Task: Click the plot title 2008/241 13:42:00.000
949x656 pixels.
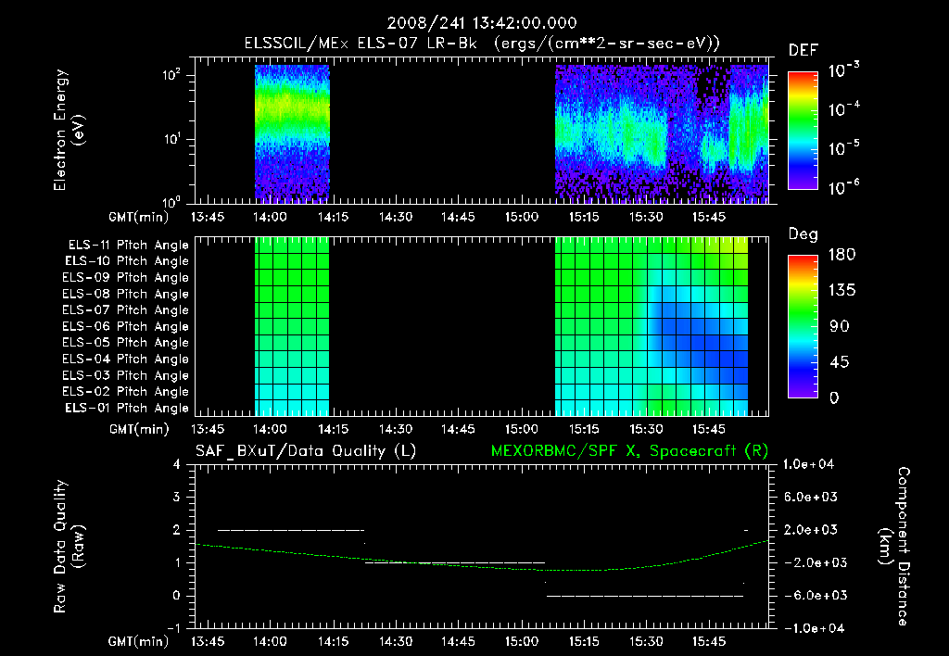Action: tap(482, 23)
